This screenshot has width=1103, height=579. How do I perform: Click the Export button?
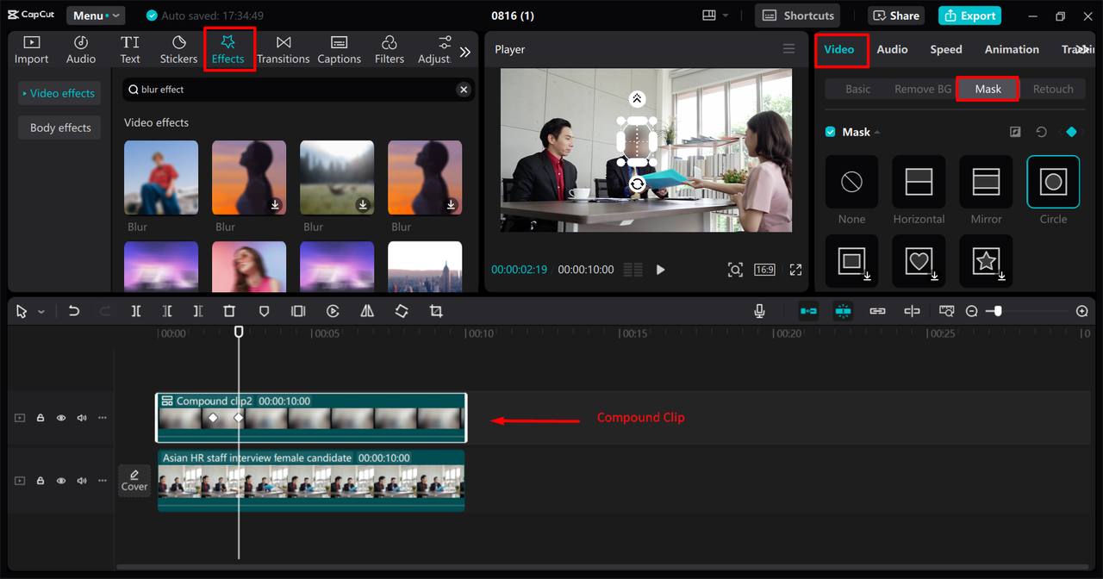click(x=969, y=16)
